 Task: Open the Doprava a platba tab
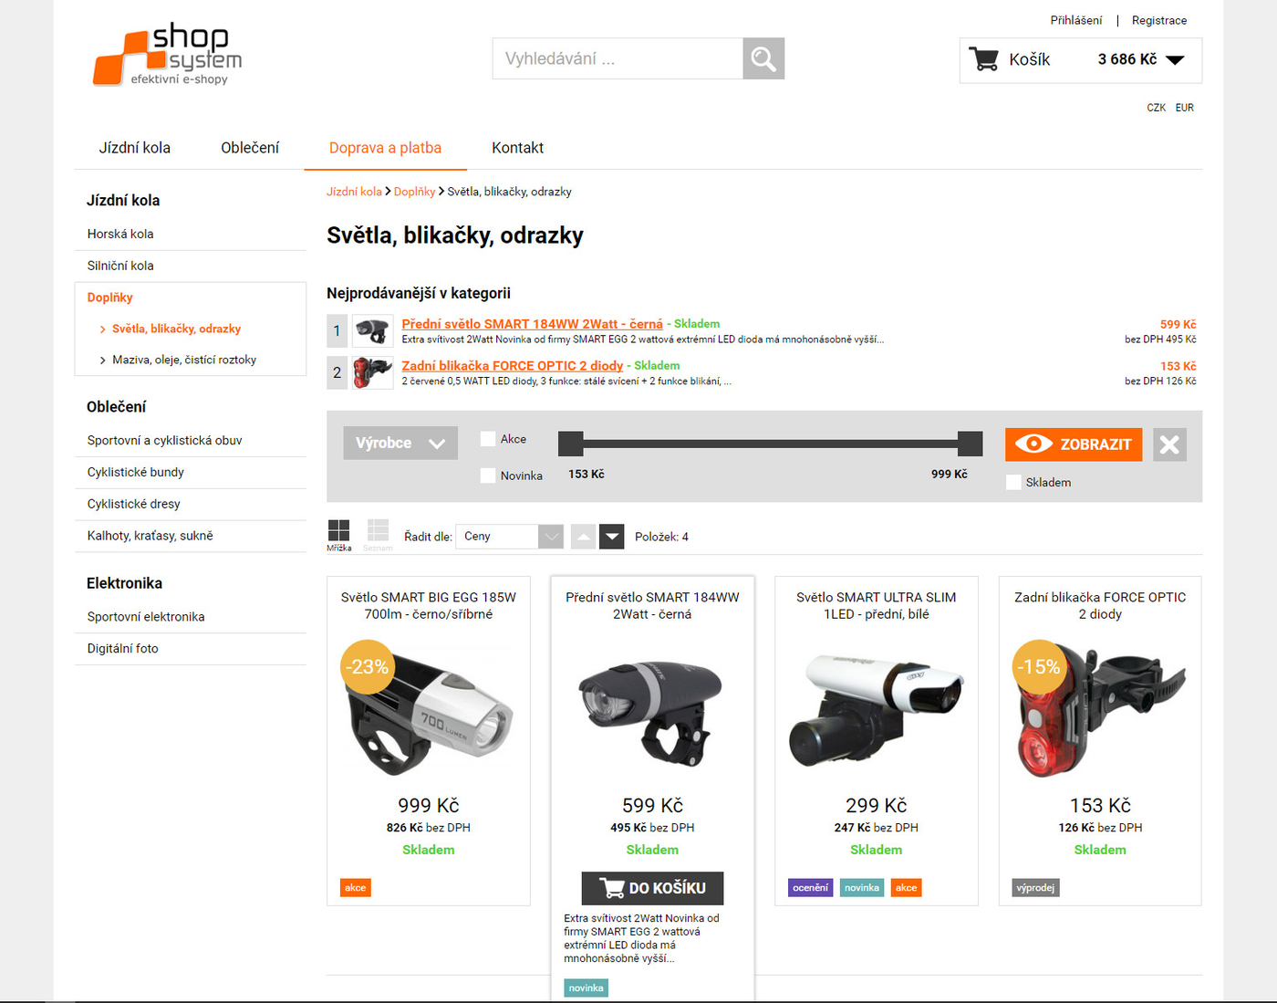tap(385, 148)
